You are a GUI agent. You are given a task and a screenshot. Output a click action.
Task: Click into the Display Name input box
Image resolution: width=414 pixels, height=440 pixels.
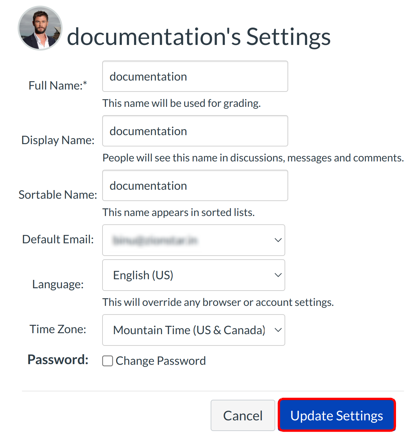195,131
